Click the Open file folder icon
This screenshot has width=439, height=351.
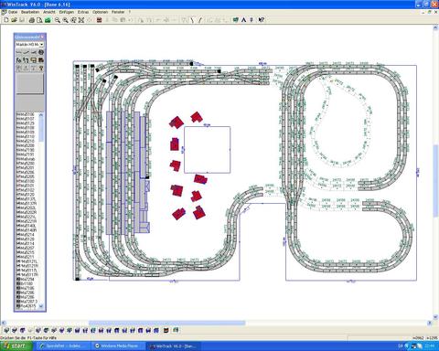(x=14, y=20)
